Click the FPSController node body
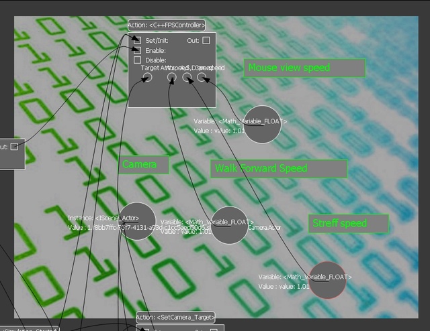The width and height of the screenshot is (430, 331). [x=172, y=70]
